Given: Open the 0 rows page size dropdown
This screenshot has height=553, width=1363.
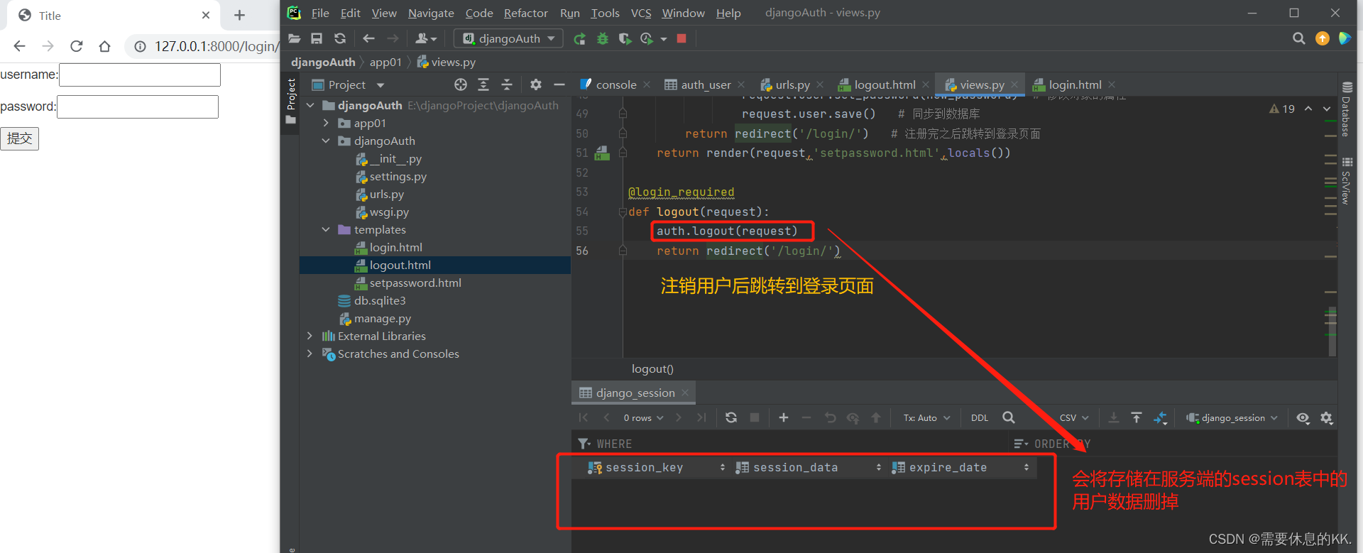Looking at the screenshot, I should [643, 418].
